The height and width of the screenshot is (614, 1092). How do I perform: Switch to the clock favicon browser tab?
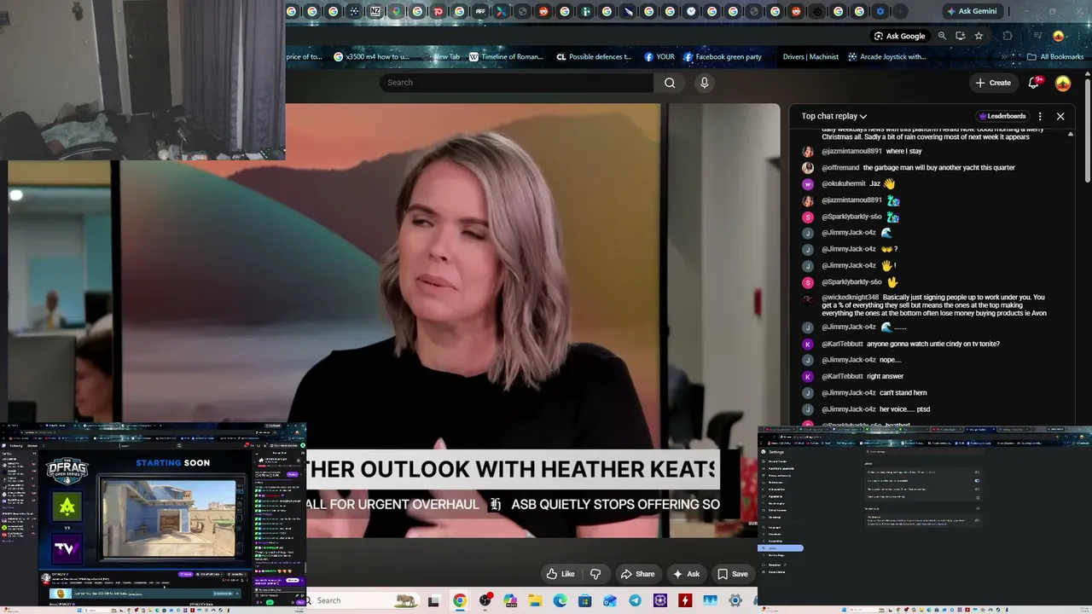pos(691,11)
